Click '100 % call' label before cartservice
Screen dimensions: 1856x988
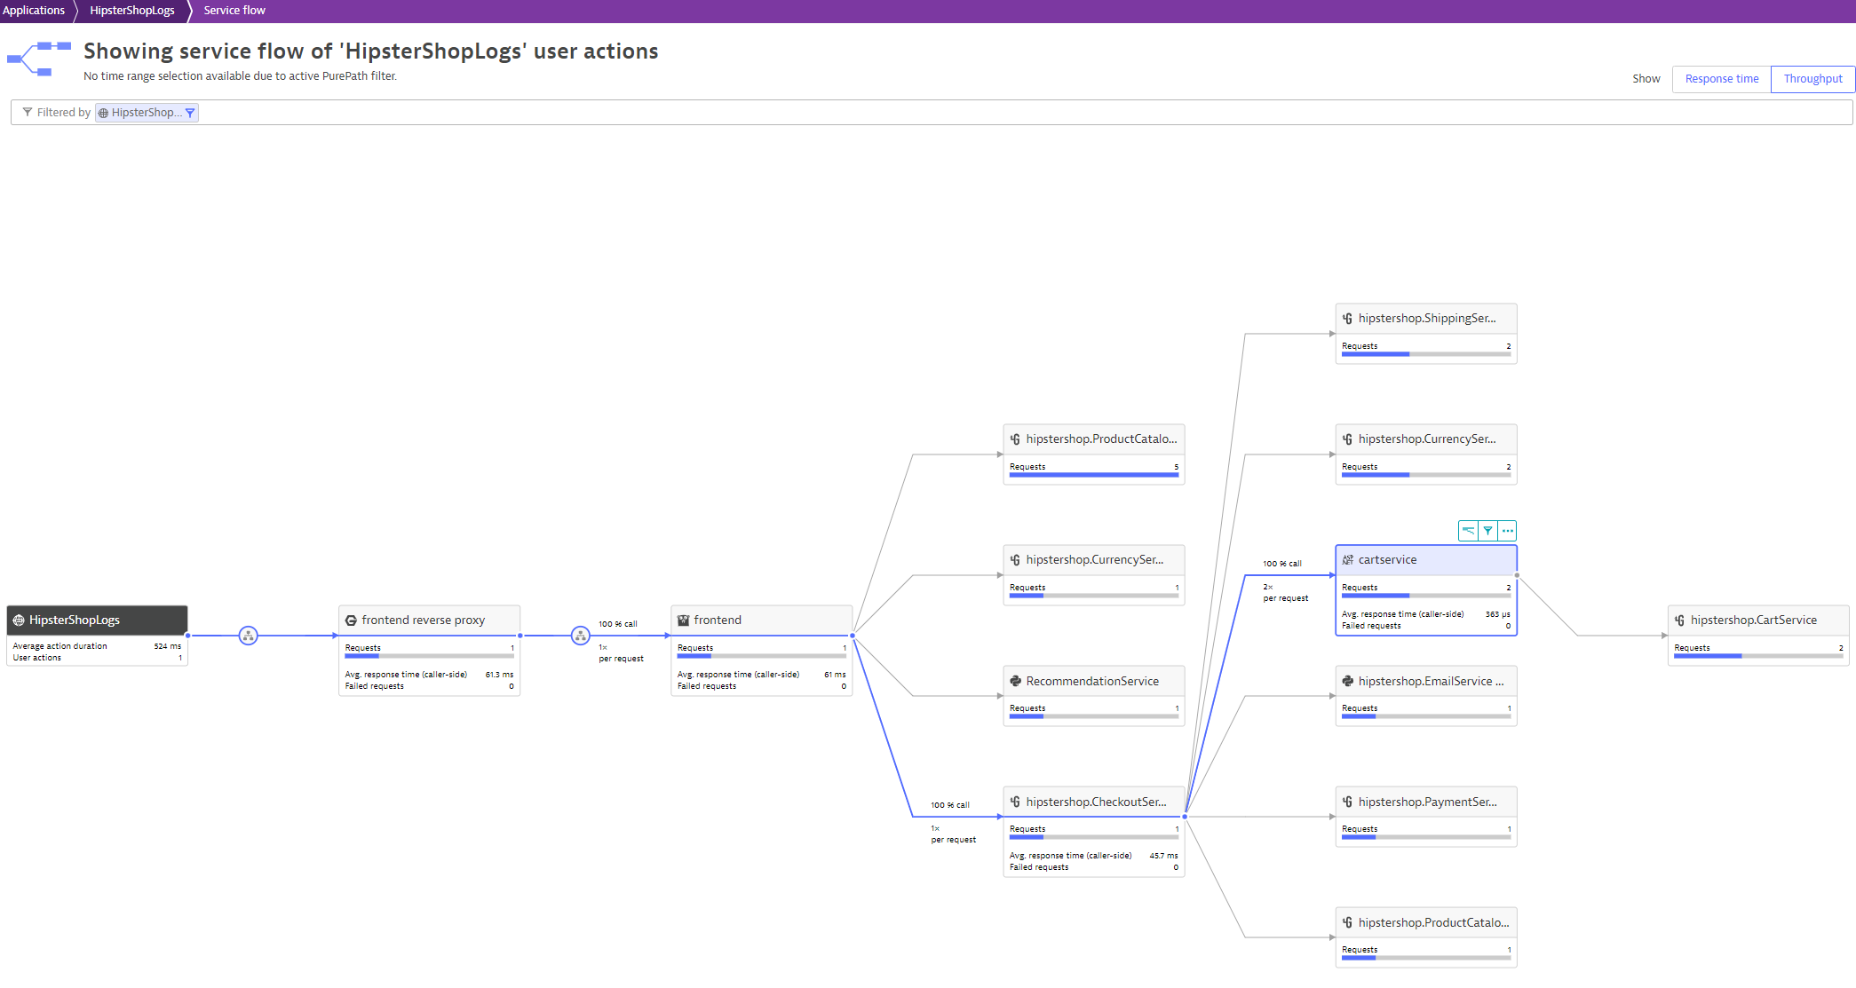point(1282,564)
